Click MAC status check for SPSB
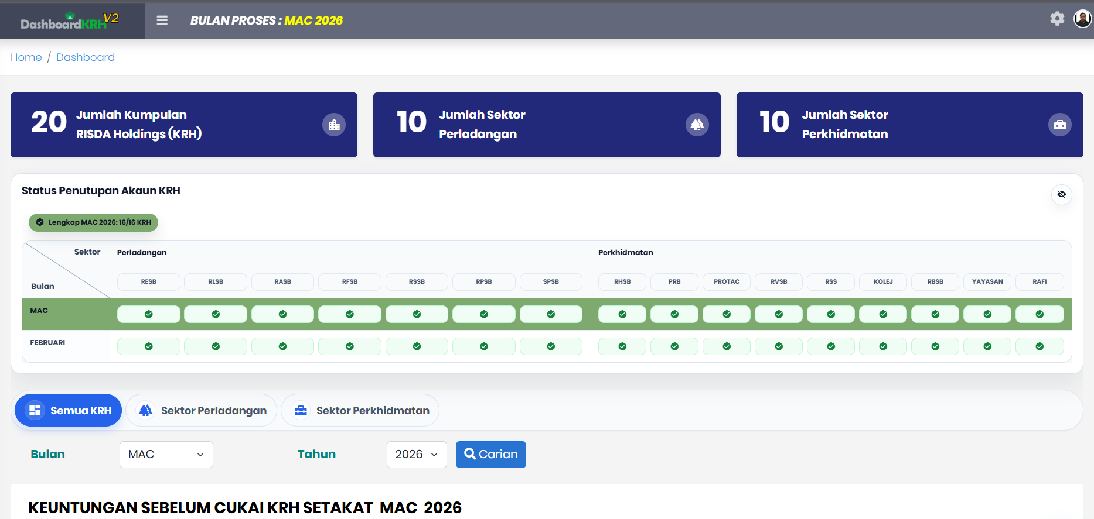Viewport: 1094px width, 519px height. [x=551, y=314]
